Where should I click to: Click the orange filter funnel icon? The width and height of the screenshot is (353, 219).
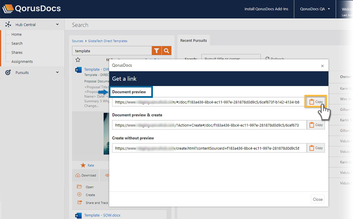tap(157, 51)
